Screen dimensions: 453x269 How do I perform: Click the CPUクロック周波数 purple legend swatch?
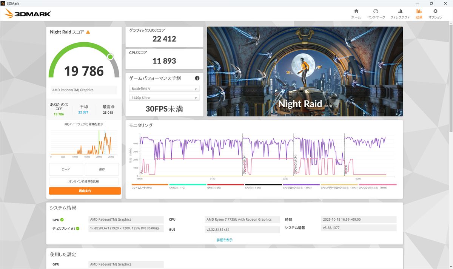pyautogui.click(x=301, y=185)
